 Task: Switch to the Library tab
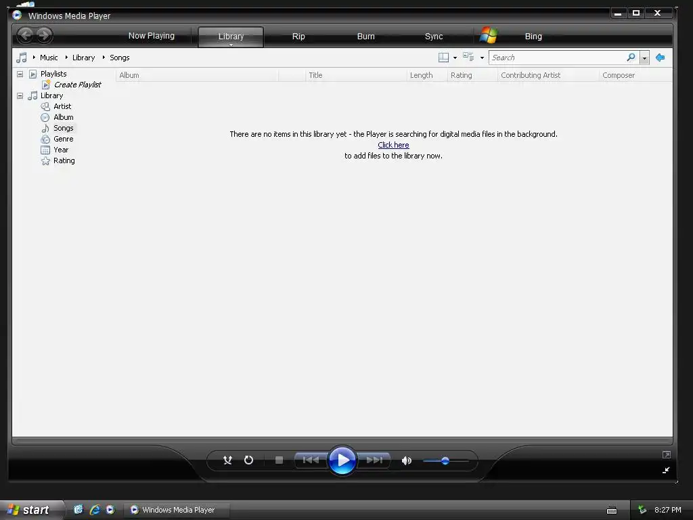[x=231, y=37]
